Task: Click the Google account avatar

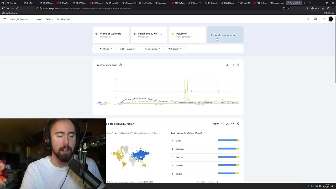Action: 331,19
